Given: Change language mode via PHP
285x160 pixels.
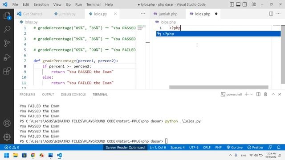Looking at the screenshot, I should coord(218,147).
